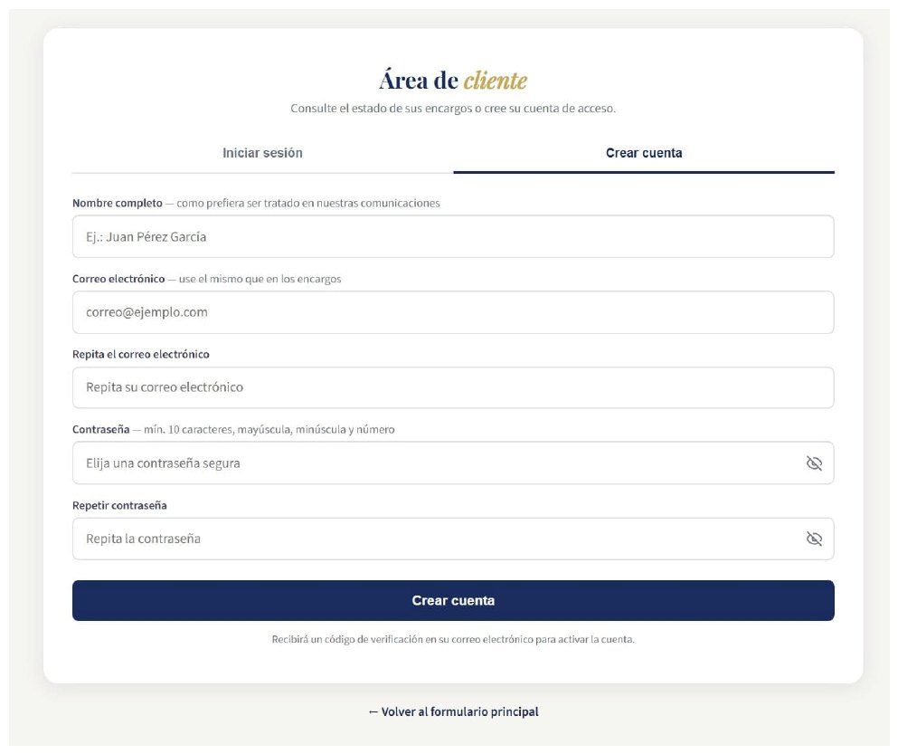Show password in the Contraseña field
Image resolution: width=898 pixels, height=754 pixels.
(814, 463)
